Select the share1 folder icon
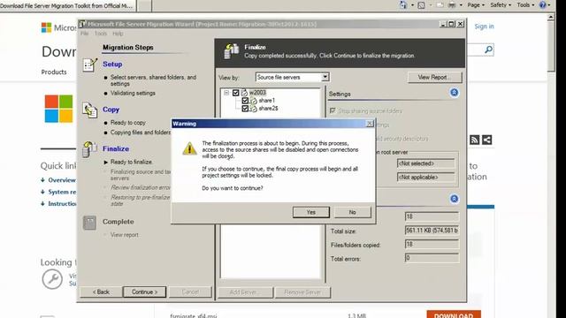The image size is (566, 318). [254, 100]
